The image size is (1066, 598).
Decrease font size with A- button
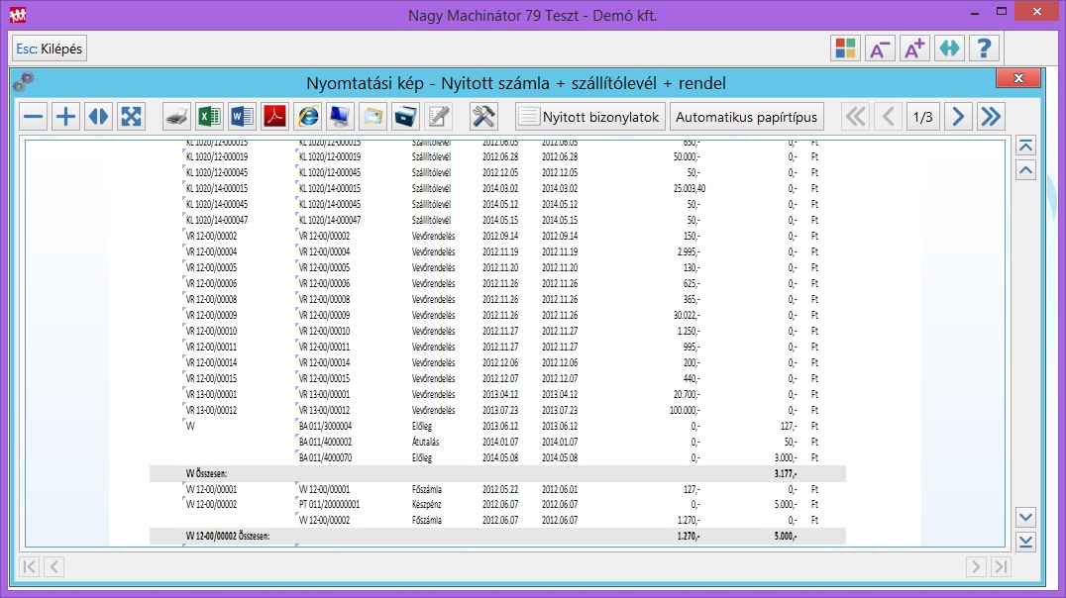pyautogui.click(x=879, y=49)
